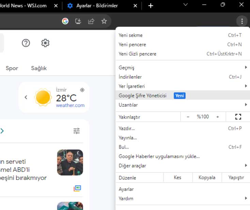This screenshot has height=210, width=250.
Task: Open the article photo thumbnail
Action: pyautogui.click(x=70, y=163)
